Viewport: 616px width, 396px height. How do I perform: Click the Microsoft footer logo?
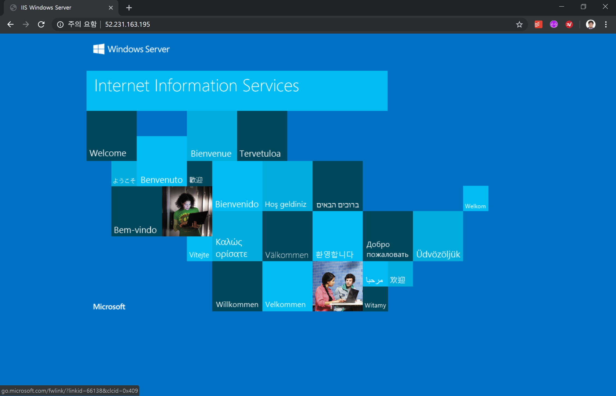(109, 307)
